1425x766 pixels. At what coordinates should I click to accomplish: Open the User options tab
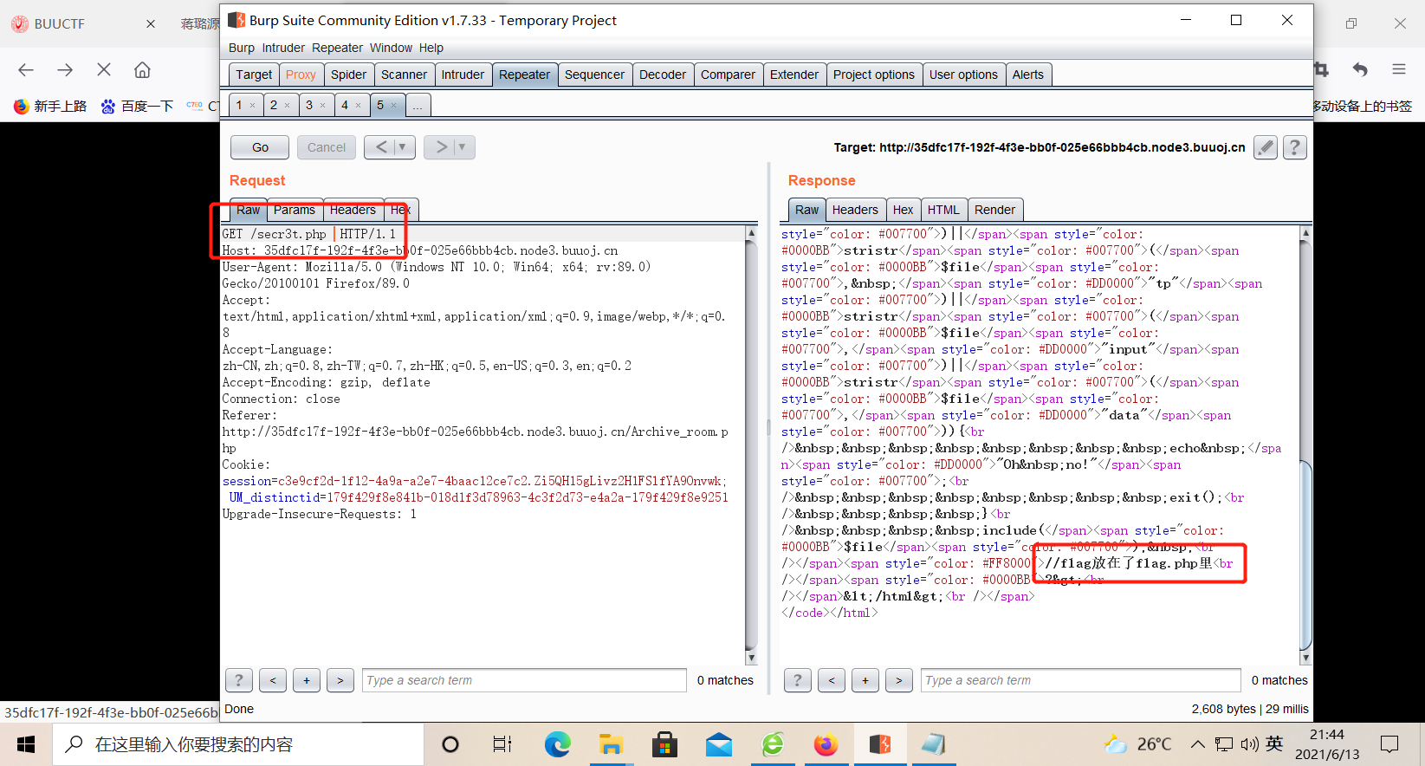click(x=963, y=75)
